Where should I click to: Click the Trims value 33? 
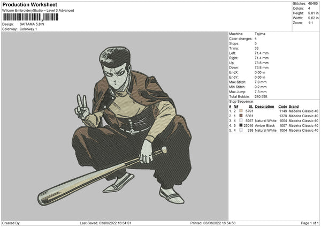click(256, 48)
